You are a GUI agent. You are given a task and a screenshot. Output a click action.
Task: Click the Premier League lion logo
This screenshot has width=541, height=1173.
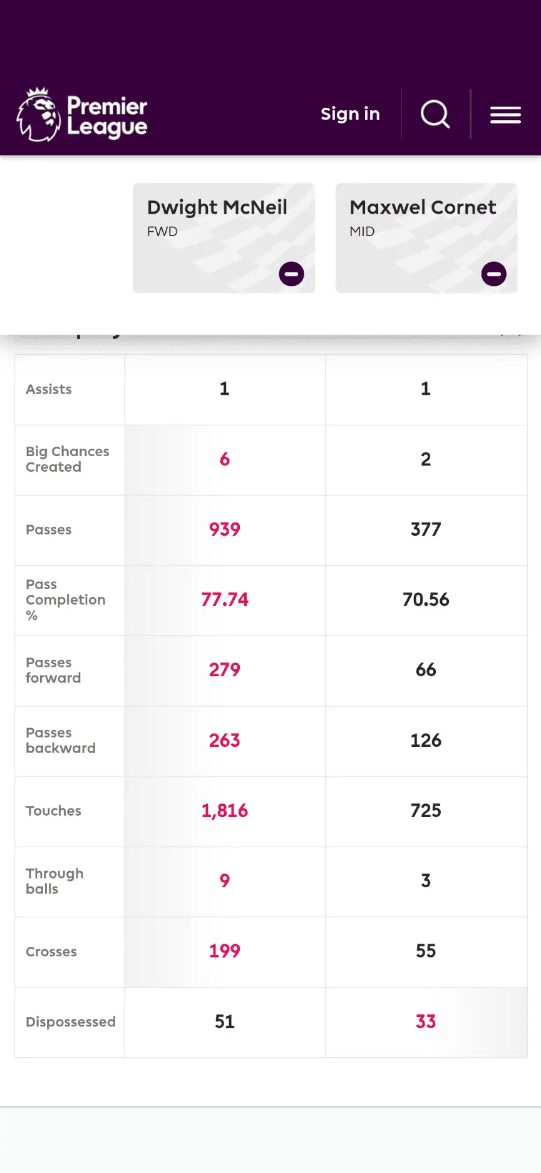39,114
